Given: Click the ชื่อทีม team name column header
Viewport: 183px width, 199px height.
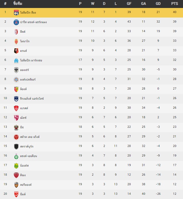Looking at the screenshot, I should [18, 3].
